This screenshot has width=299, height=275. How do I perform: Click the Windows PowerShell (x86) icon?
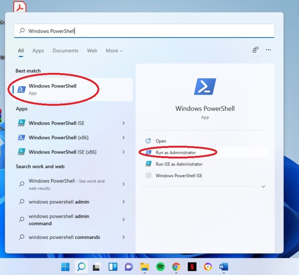(x=21, y=137)
